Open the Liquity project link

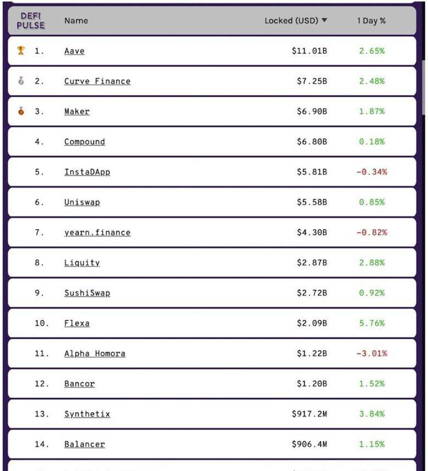point(82,263)
